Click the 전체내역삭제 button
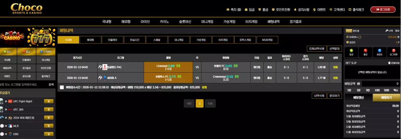 [316, 49]
